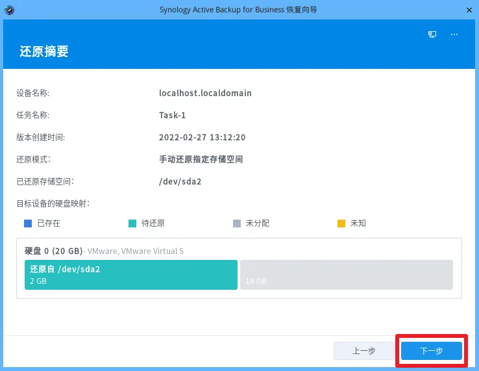Click the yellow 未知 legend swatch
Image resolution: width=479 pixels, height=371 pixels.
click(x=341, y=224)
